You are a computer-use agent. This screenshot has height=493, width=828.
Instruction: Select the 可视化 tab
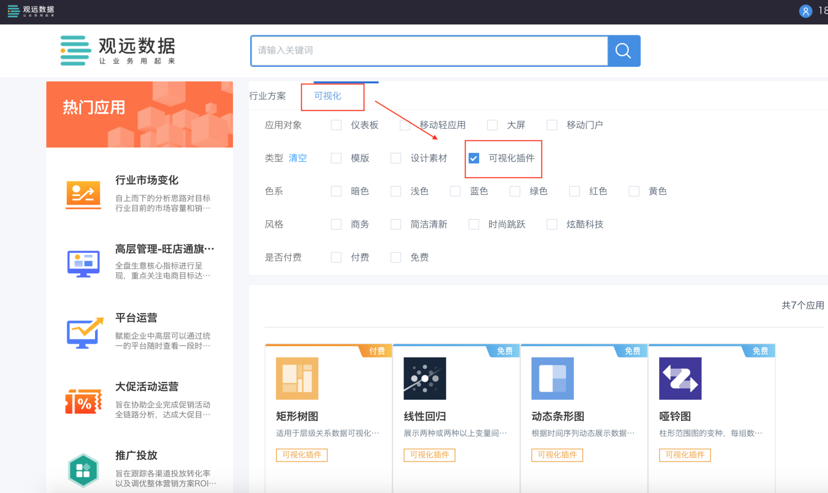[328, 96]
